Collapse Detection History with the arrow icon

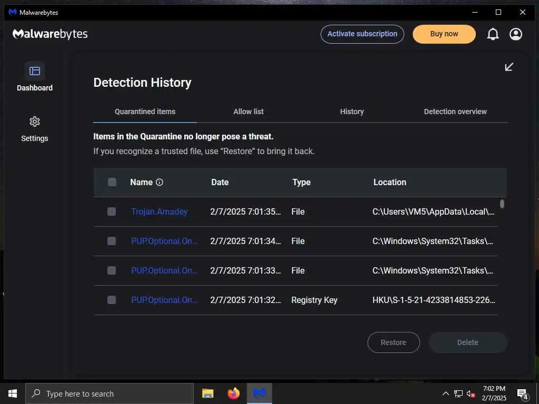509,67
